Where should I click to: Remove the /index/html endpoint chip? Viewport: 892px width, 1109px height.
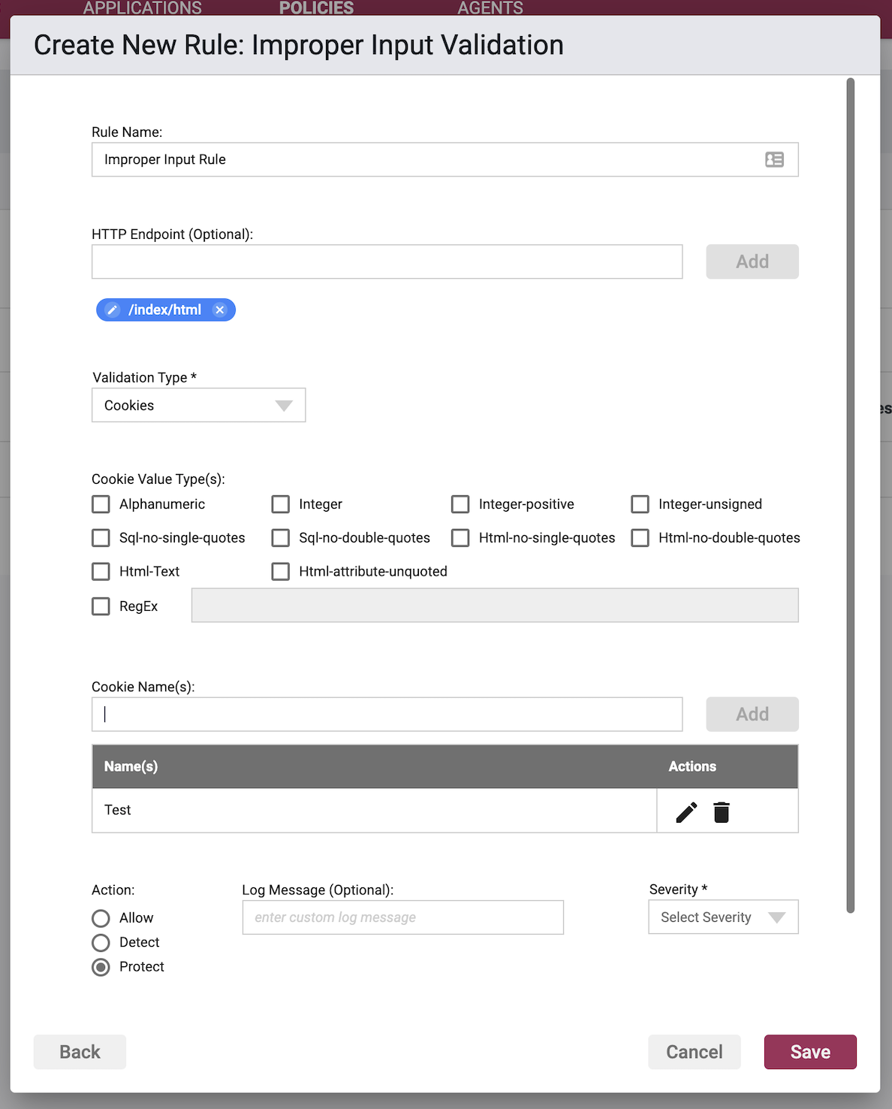tap(219, 310)
